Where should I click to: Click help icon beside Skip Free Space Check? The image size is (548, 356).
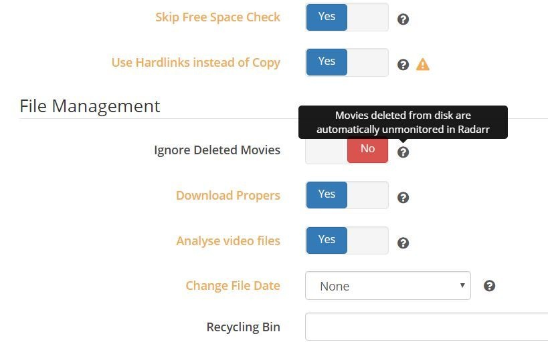click(x=403, y=19)
